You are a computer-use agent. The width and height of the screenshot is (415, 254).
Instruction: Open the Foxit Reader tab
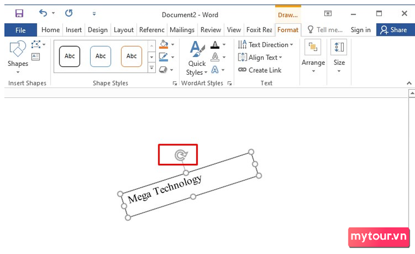259,30
